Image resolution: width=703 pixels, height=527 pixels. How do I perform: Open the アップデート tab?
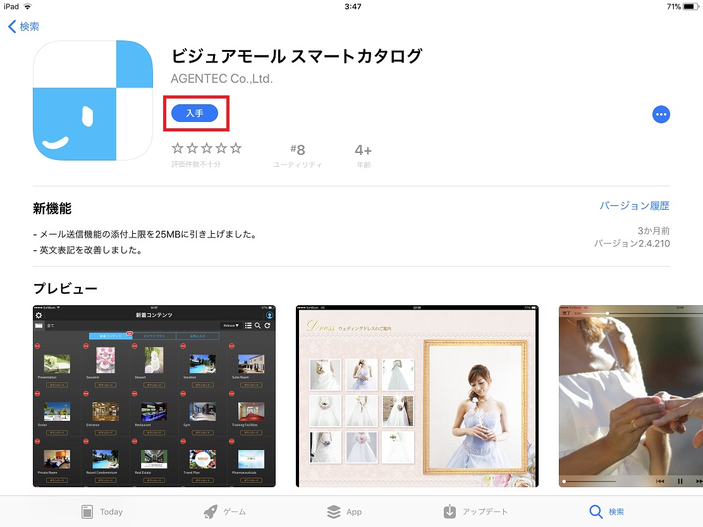coord(475,512)
